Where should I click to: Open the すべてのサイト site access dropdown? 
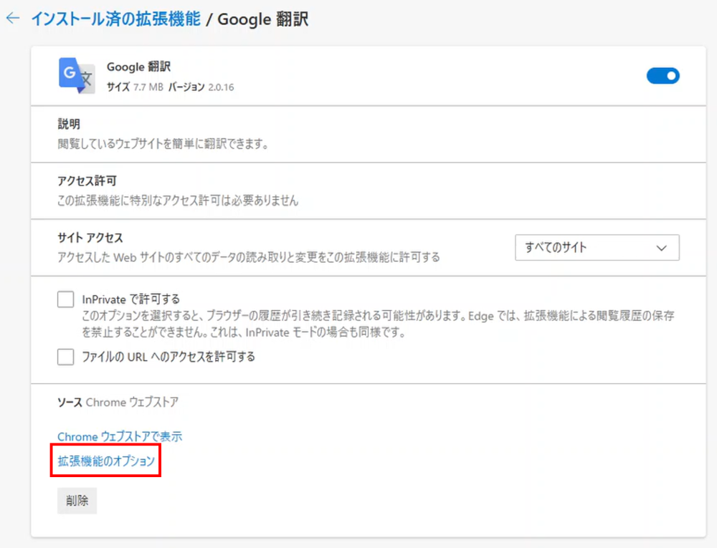[x=597, y=248]
